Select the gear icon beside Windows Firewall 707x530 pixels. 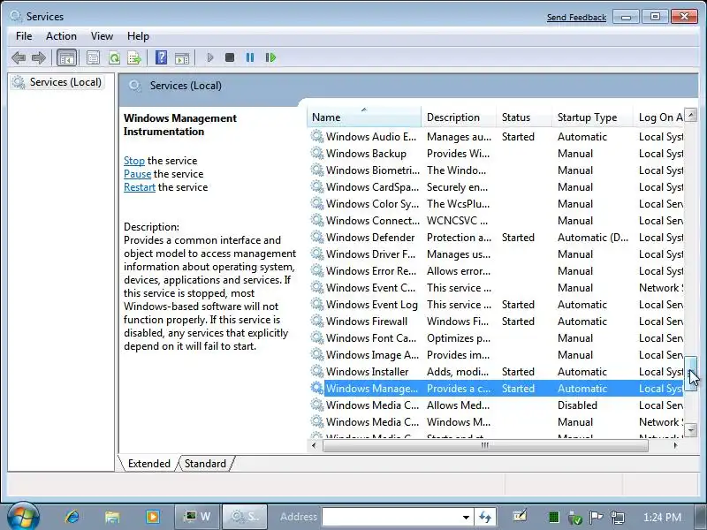(x=317, y=322)
